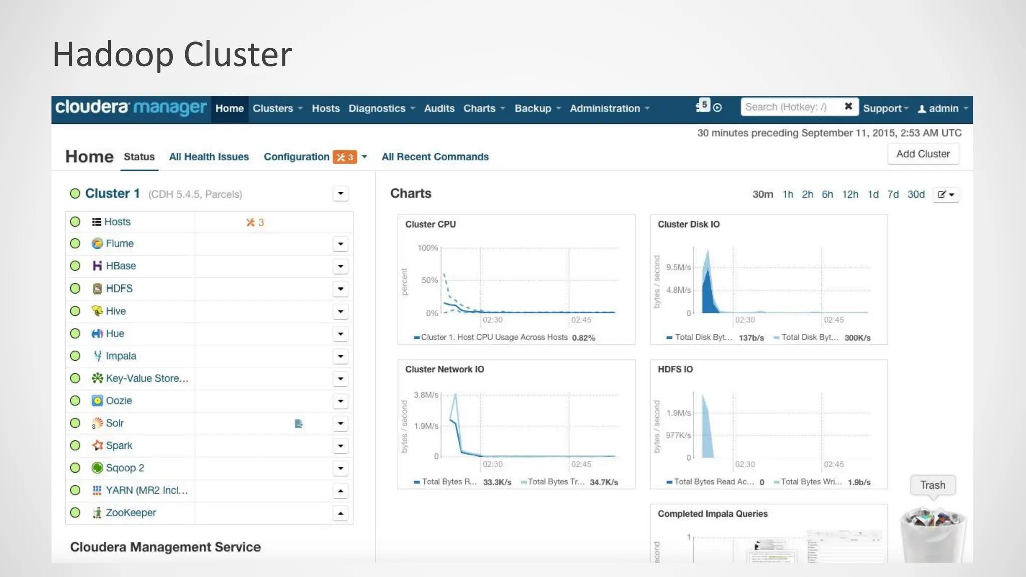
Task: Open the Oozie actions dropdown arrow
Action: pos(341,401)
